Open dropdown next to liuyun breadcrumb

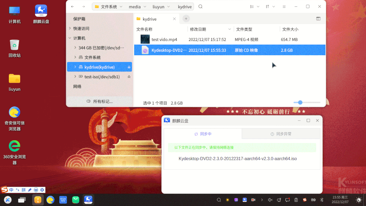(168, 6)
